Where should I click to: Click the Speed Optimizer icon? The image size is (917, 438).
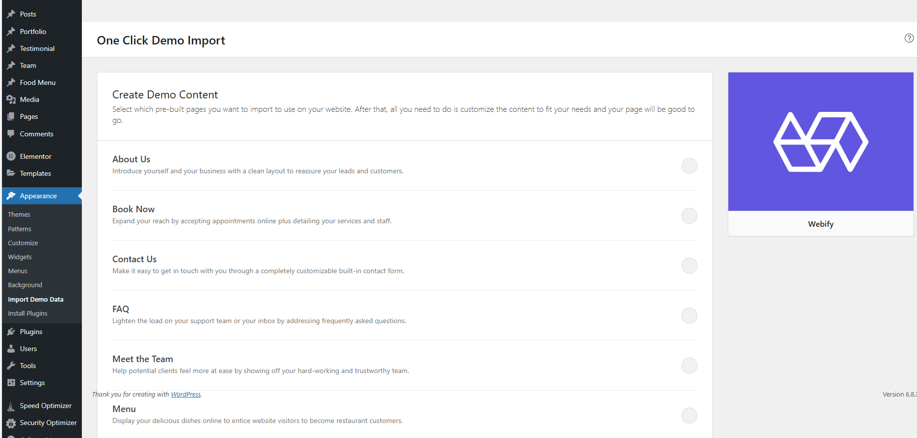tap(11, 406)
